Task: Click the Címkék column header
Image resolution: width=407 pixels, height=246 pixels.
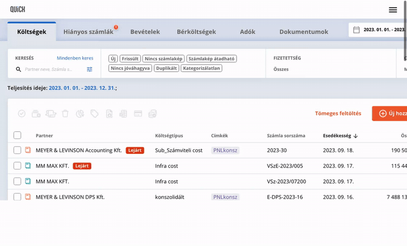Action: click(220, 135)
